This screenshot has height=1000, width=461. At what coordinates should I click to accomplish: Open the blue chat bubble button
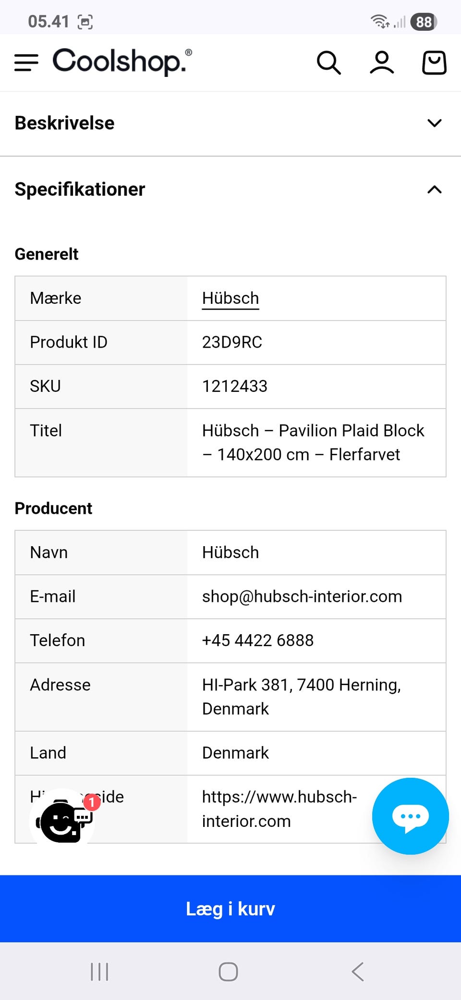(x=410, y=816)
